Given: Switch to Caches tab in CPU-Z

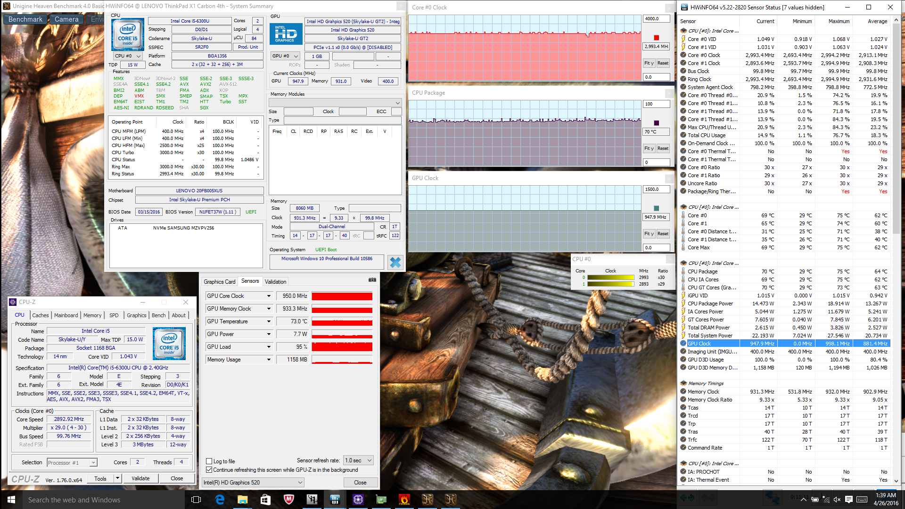Looking at the screenshot, I should click(x=41, y=315).
